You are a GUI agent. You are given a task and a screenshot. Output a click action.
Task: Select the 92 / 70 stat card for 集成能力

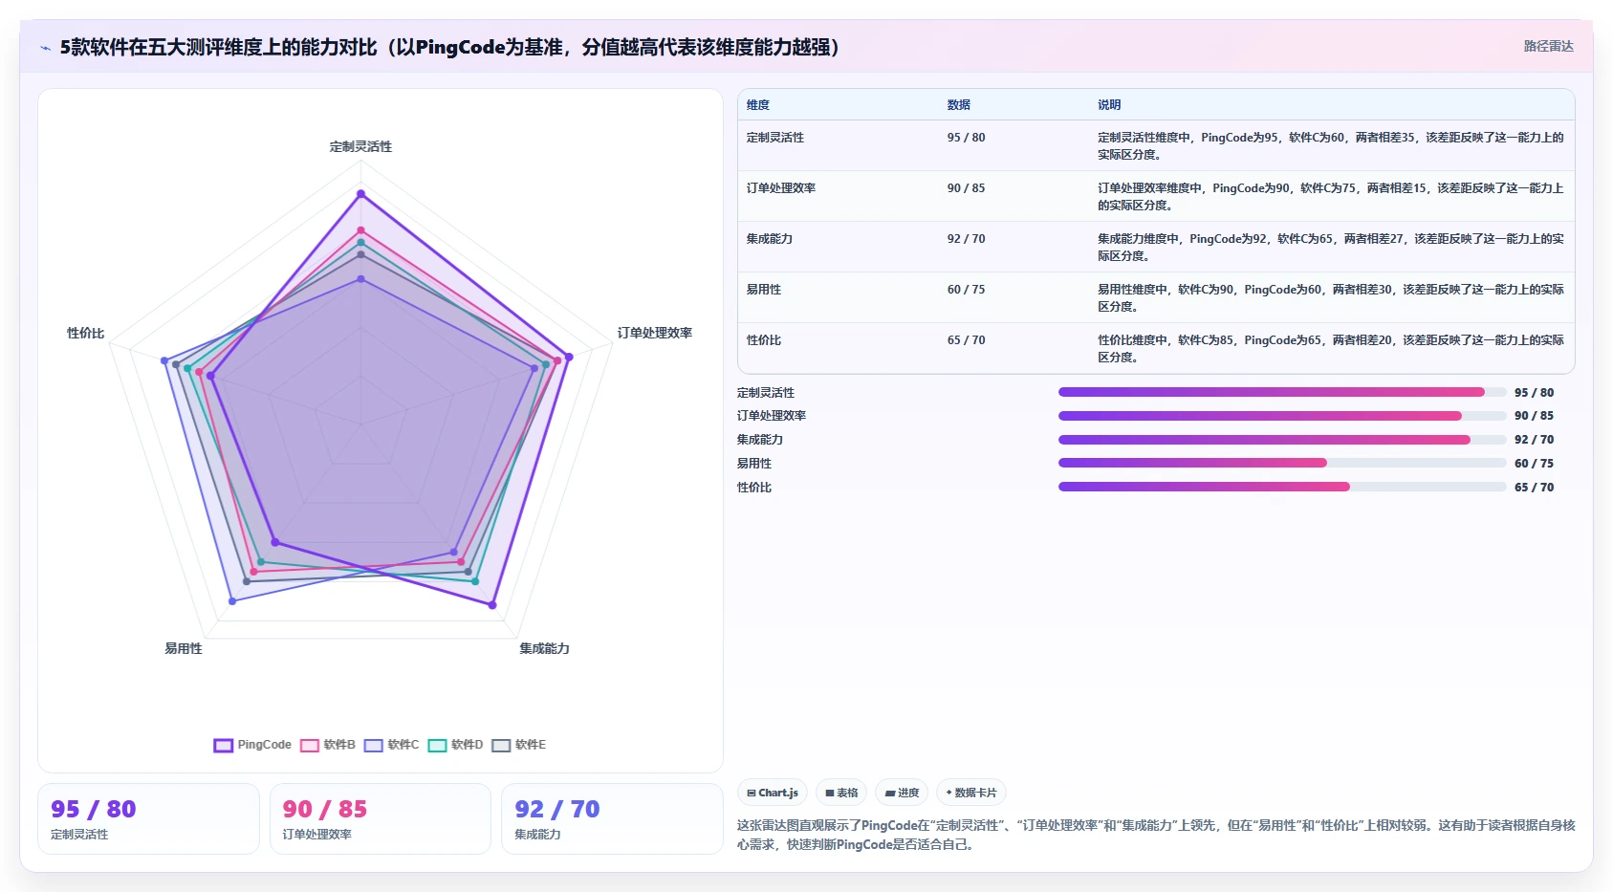[x=612, y=818]
